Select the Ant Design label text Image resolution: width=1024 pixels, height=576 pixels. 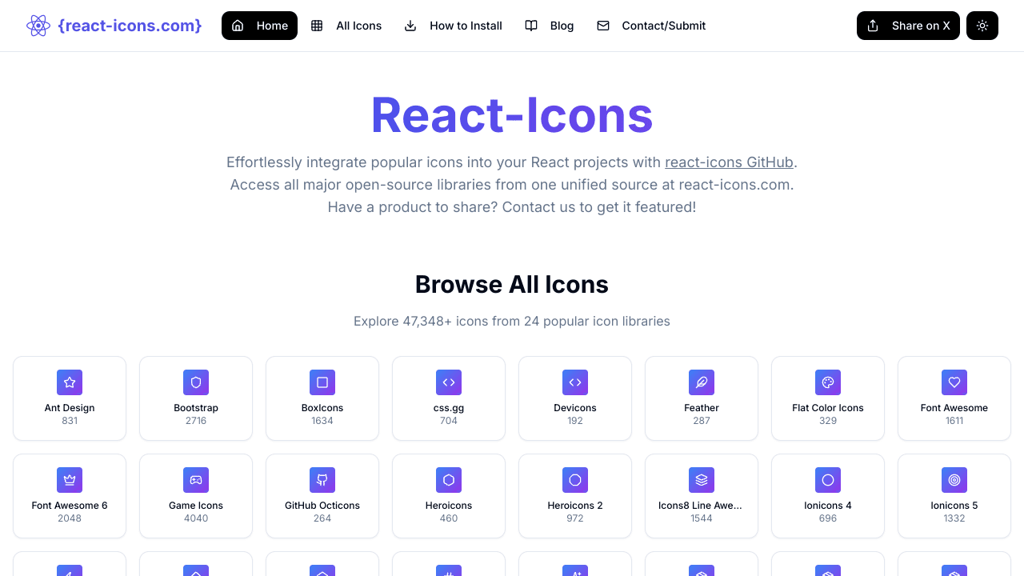tap(70, 408)
